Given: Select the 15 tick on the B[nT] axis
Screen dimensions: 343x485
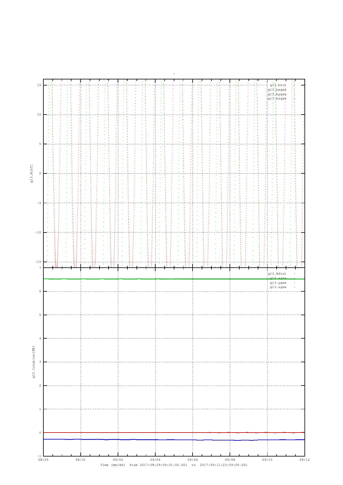Looking at the screenshot, I should coord(39,85).
